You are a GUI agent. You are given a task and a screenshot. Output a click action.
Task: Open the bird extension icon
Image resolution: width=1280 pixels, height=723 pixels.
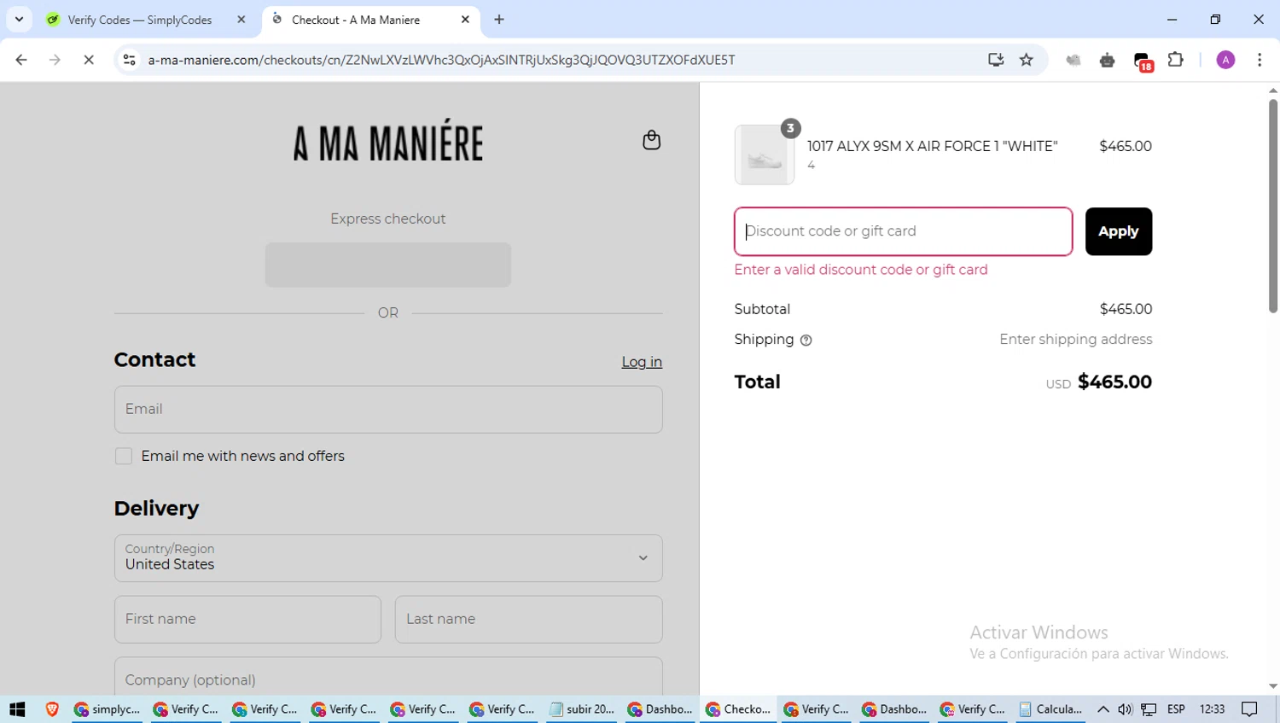[1073, 60]
